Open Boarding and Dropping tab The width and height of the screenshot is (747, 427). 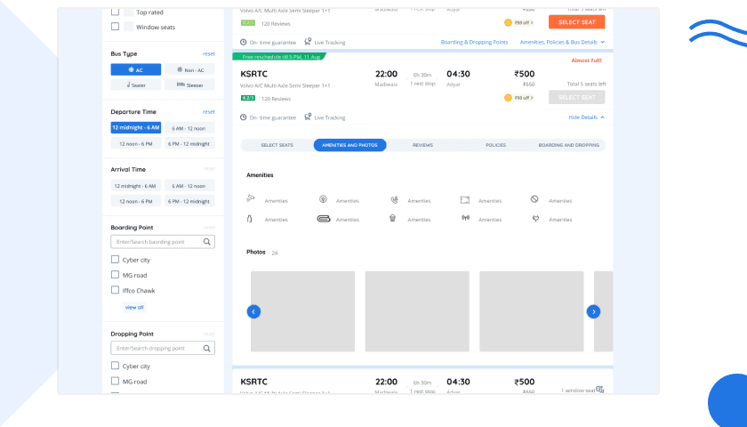point(569,145)
